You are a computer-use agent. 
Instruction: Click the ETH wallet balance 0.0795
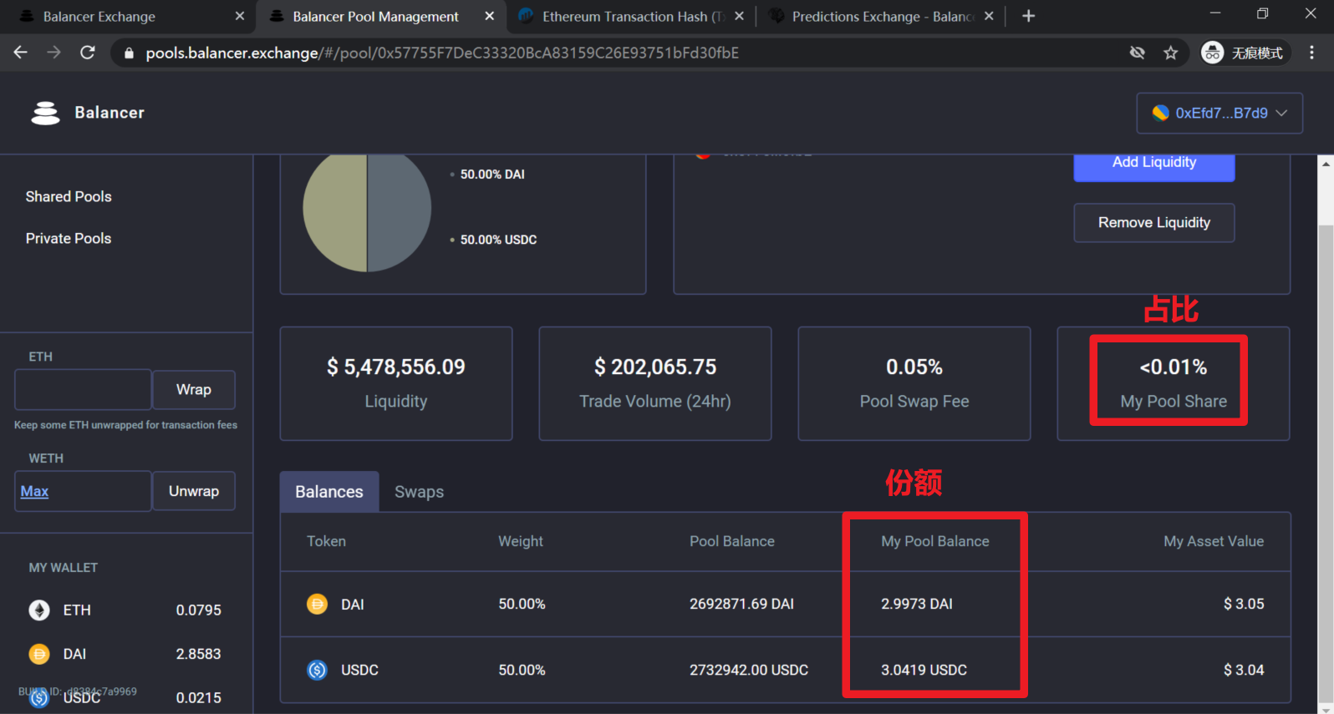click(x=199, y=610)
